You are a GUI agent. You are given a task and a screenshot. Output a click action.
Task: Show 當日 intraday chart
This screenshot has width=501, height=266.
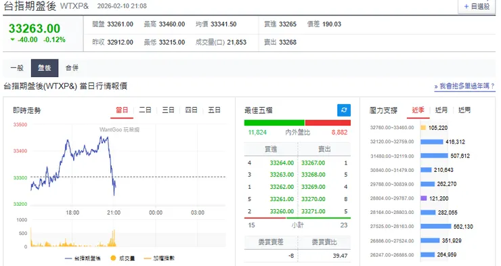[x=122, y=110]
